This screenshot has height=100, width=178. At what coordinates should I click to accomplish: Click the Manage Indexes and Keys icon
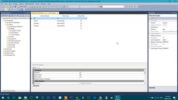click(x=12, y=9)
